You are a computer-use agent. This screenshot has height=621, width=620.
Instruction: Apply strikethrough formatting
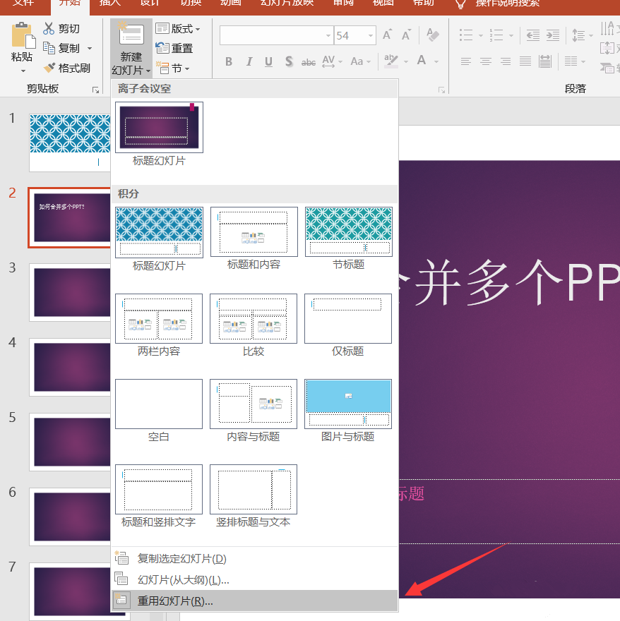pos(307,61)
